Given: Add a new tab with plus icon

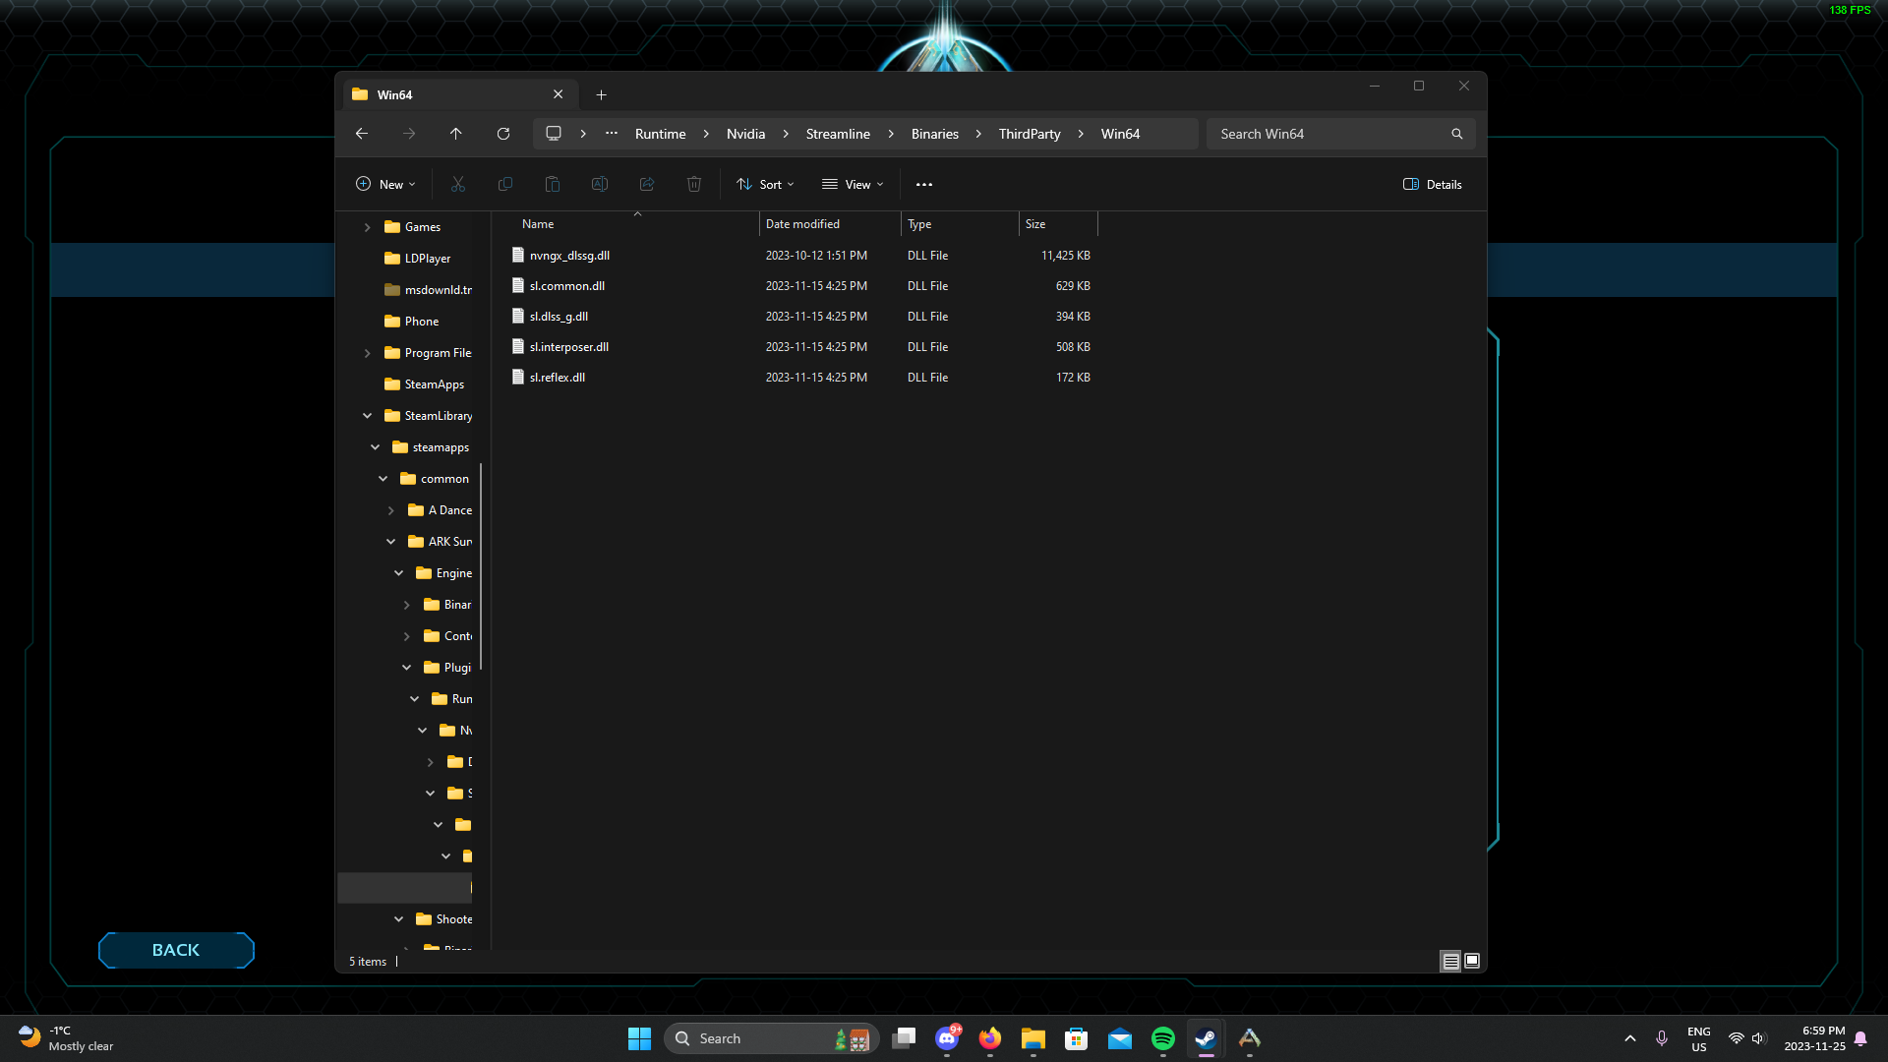Looking at the screenshot, I should click(601, 95).
